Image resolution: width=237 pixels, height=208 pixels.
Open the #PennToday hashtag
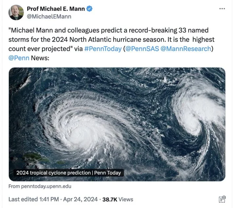click(103, 49)
